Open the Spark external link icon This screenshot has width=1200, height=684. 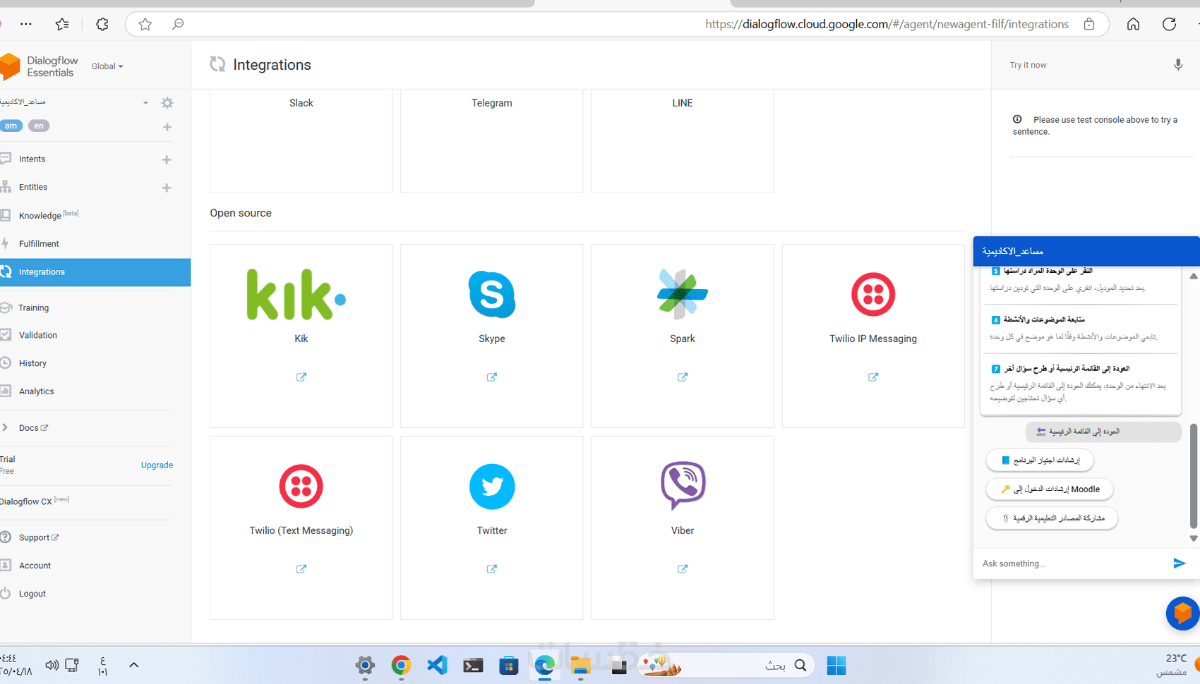[x=683, y=377]
